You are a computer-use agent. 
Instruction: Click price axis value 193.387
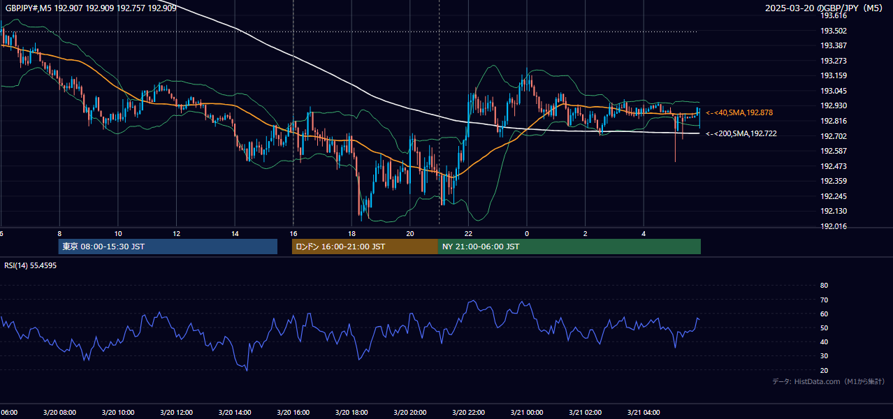834,45
